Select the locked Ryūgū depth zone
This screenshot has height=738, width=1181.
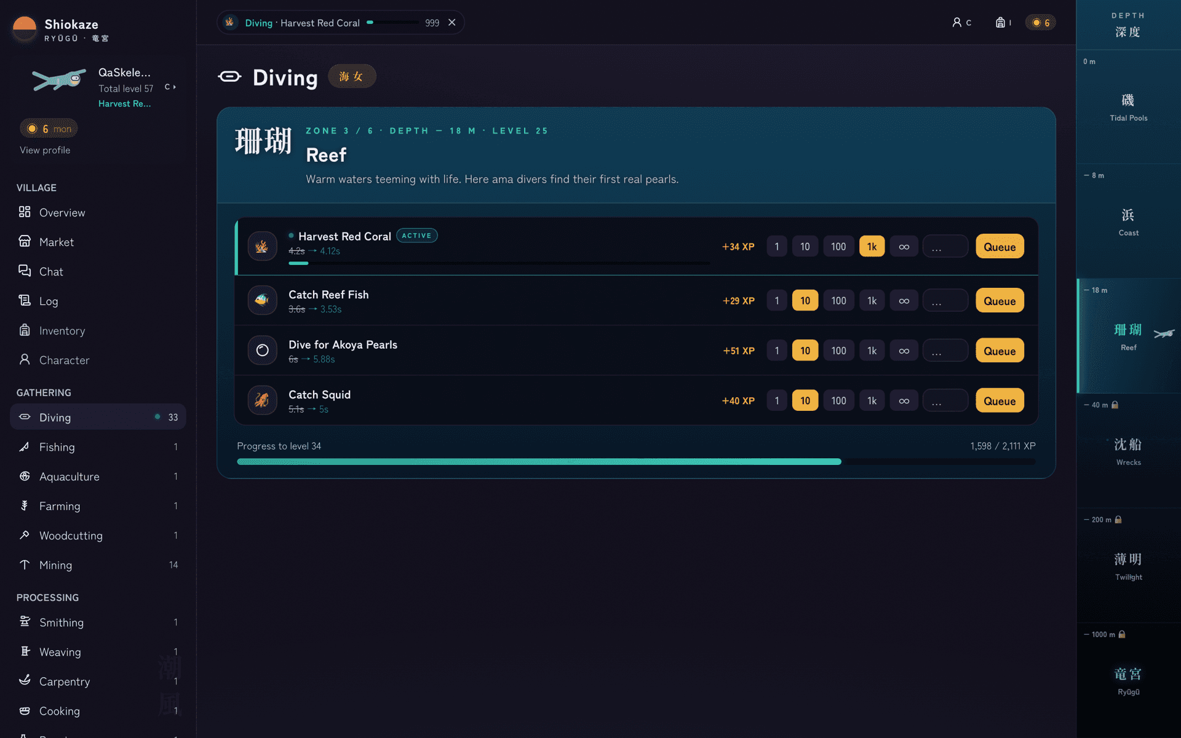pyautogui.click(x=1128, y=680)
